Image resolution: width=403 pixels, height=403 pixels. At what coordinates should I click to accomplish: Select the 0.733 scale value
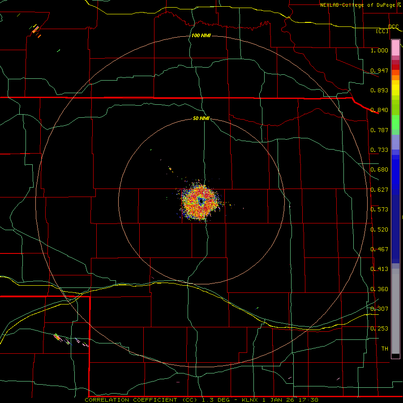(x=379, y=150)
